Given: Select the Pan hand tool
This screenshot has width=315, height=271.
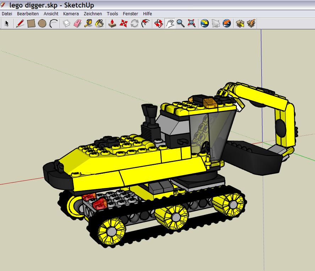Looking at the screenshot, I should 170,23.
